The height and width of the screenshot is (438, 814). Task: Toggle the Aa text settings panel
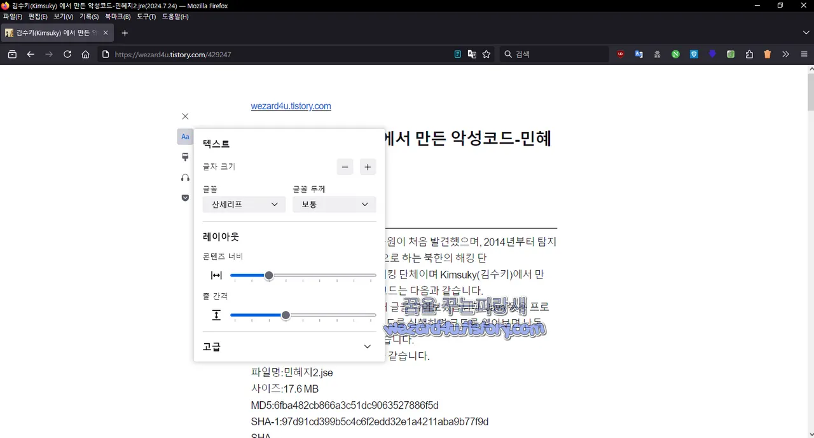[185, 137]
